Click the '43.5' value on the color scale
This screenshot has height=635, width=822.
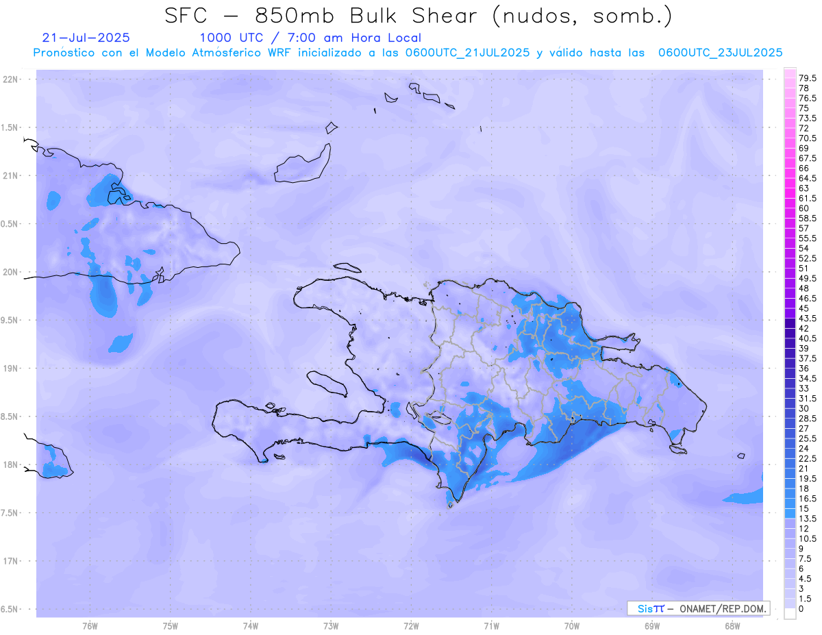click(x=808, y=319)
